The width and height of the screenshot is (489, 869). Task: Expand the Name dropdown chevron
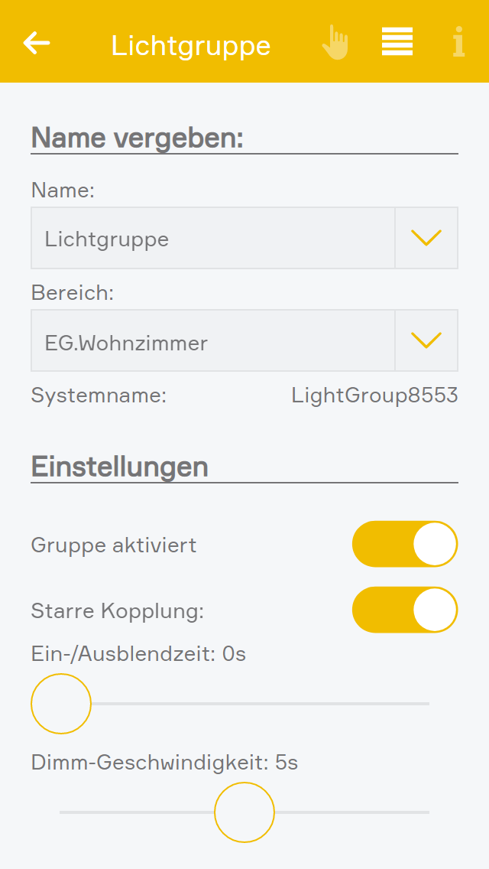(x=426, y=238)
